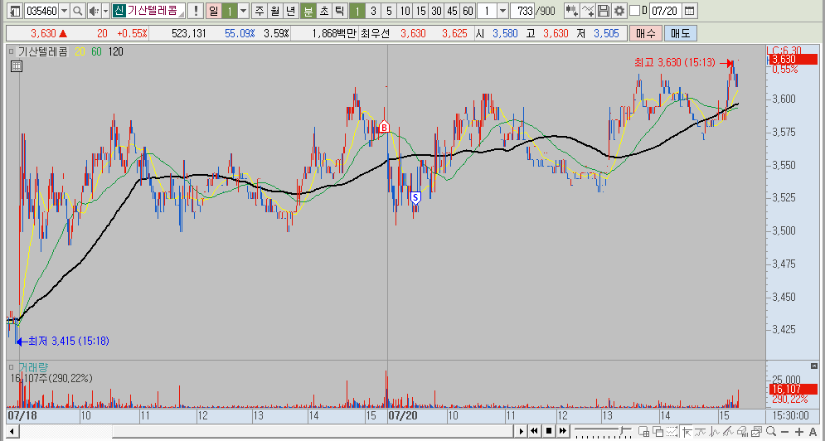
Task: Click the window menu icon beside the stock code
Action: [16, 11]
